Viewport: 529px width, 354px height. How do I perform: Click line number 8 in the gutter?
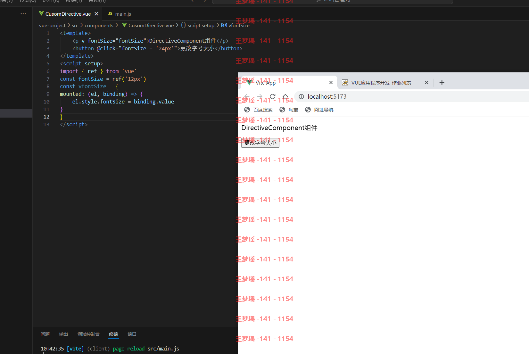(x=48, y=86)
